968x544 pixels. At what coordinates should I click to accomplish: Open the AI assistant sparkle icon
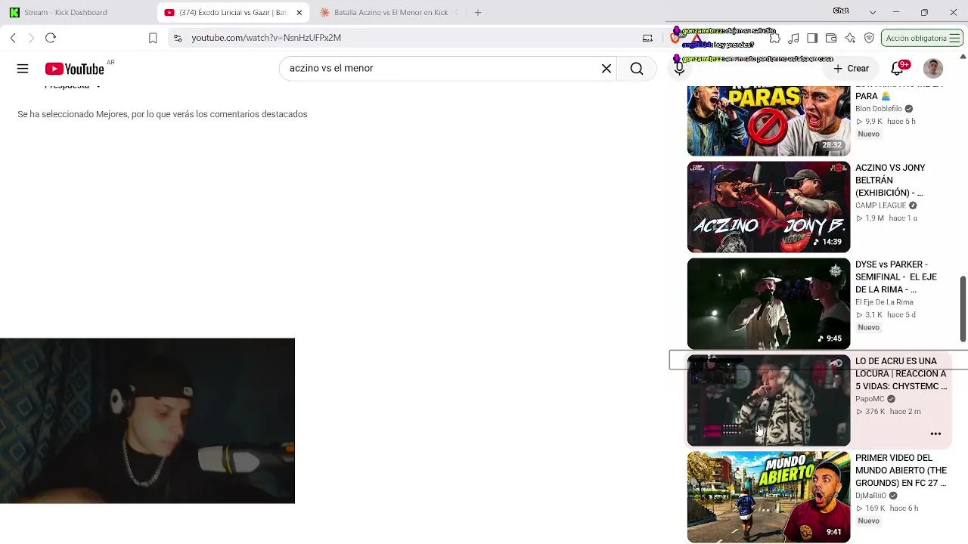click(850, 38)
